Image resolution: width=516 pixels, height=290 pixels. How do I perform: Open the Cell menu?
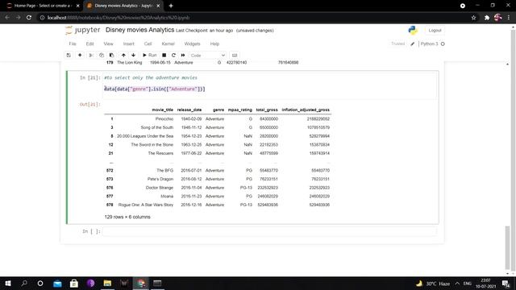click(148, 43)
